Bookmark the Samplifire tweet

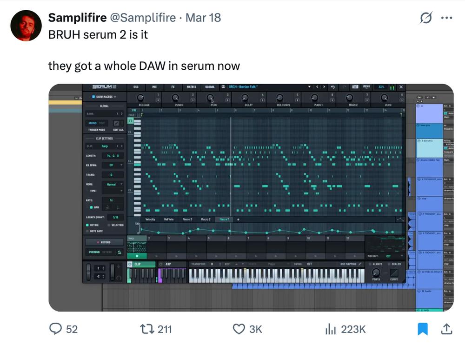pyautogui.click(x=422, y=329)
